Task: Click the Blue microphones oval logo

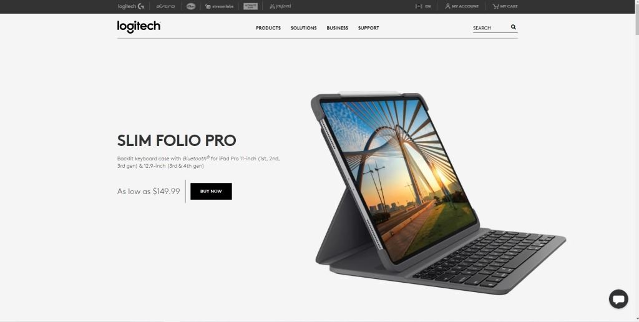Action: point(191,6)
